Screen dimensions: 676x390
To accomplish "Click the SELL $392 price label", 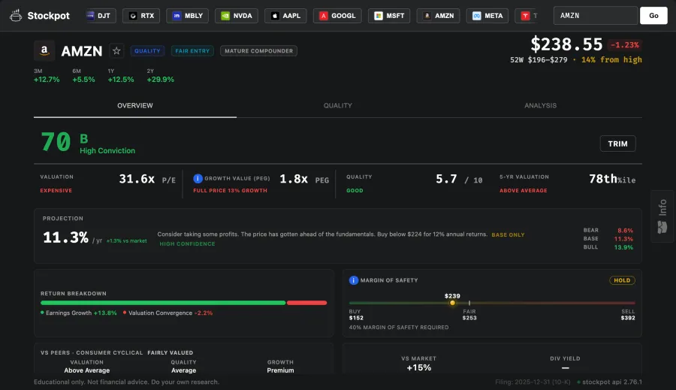I will [x=628, y=315].
